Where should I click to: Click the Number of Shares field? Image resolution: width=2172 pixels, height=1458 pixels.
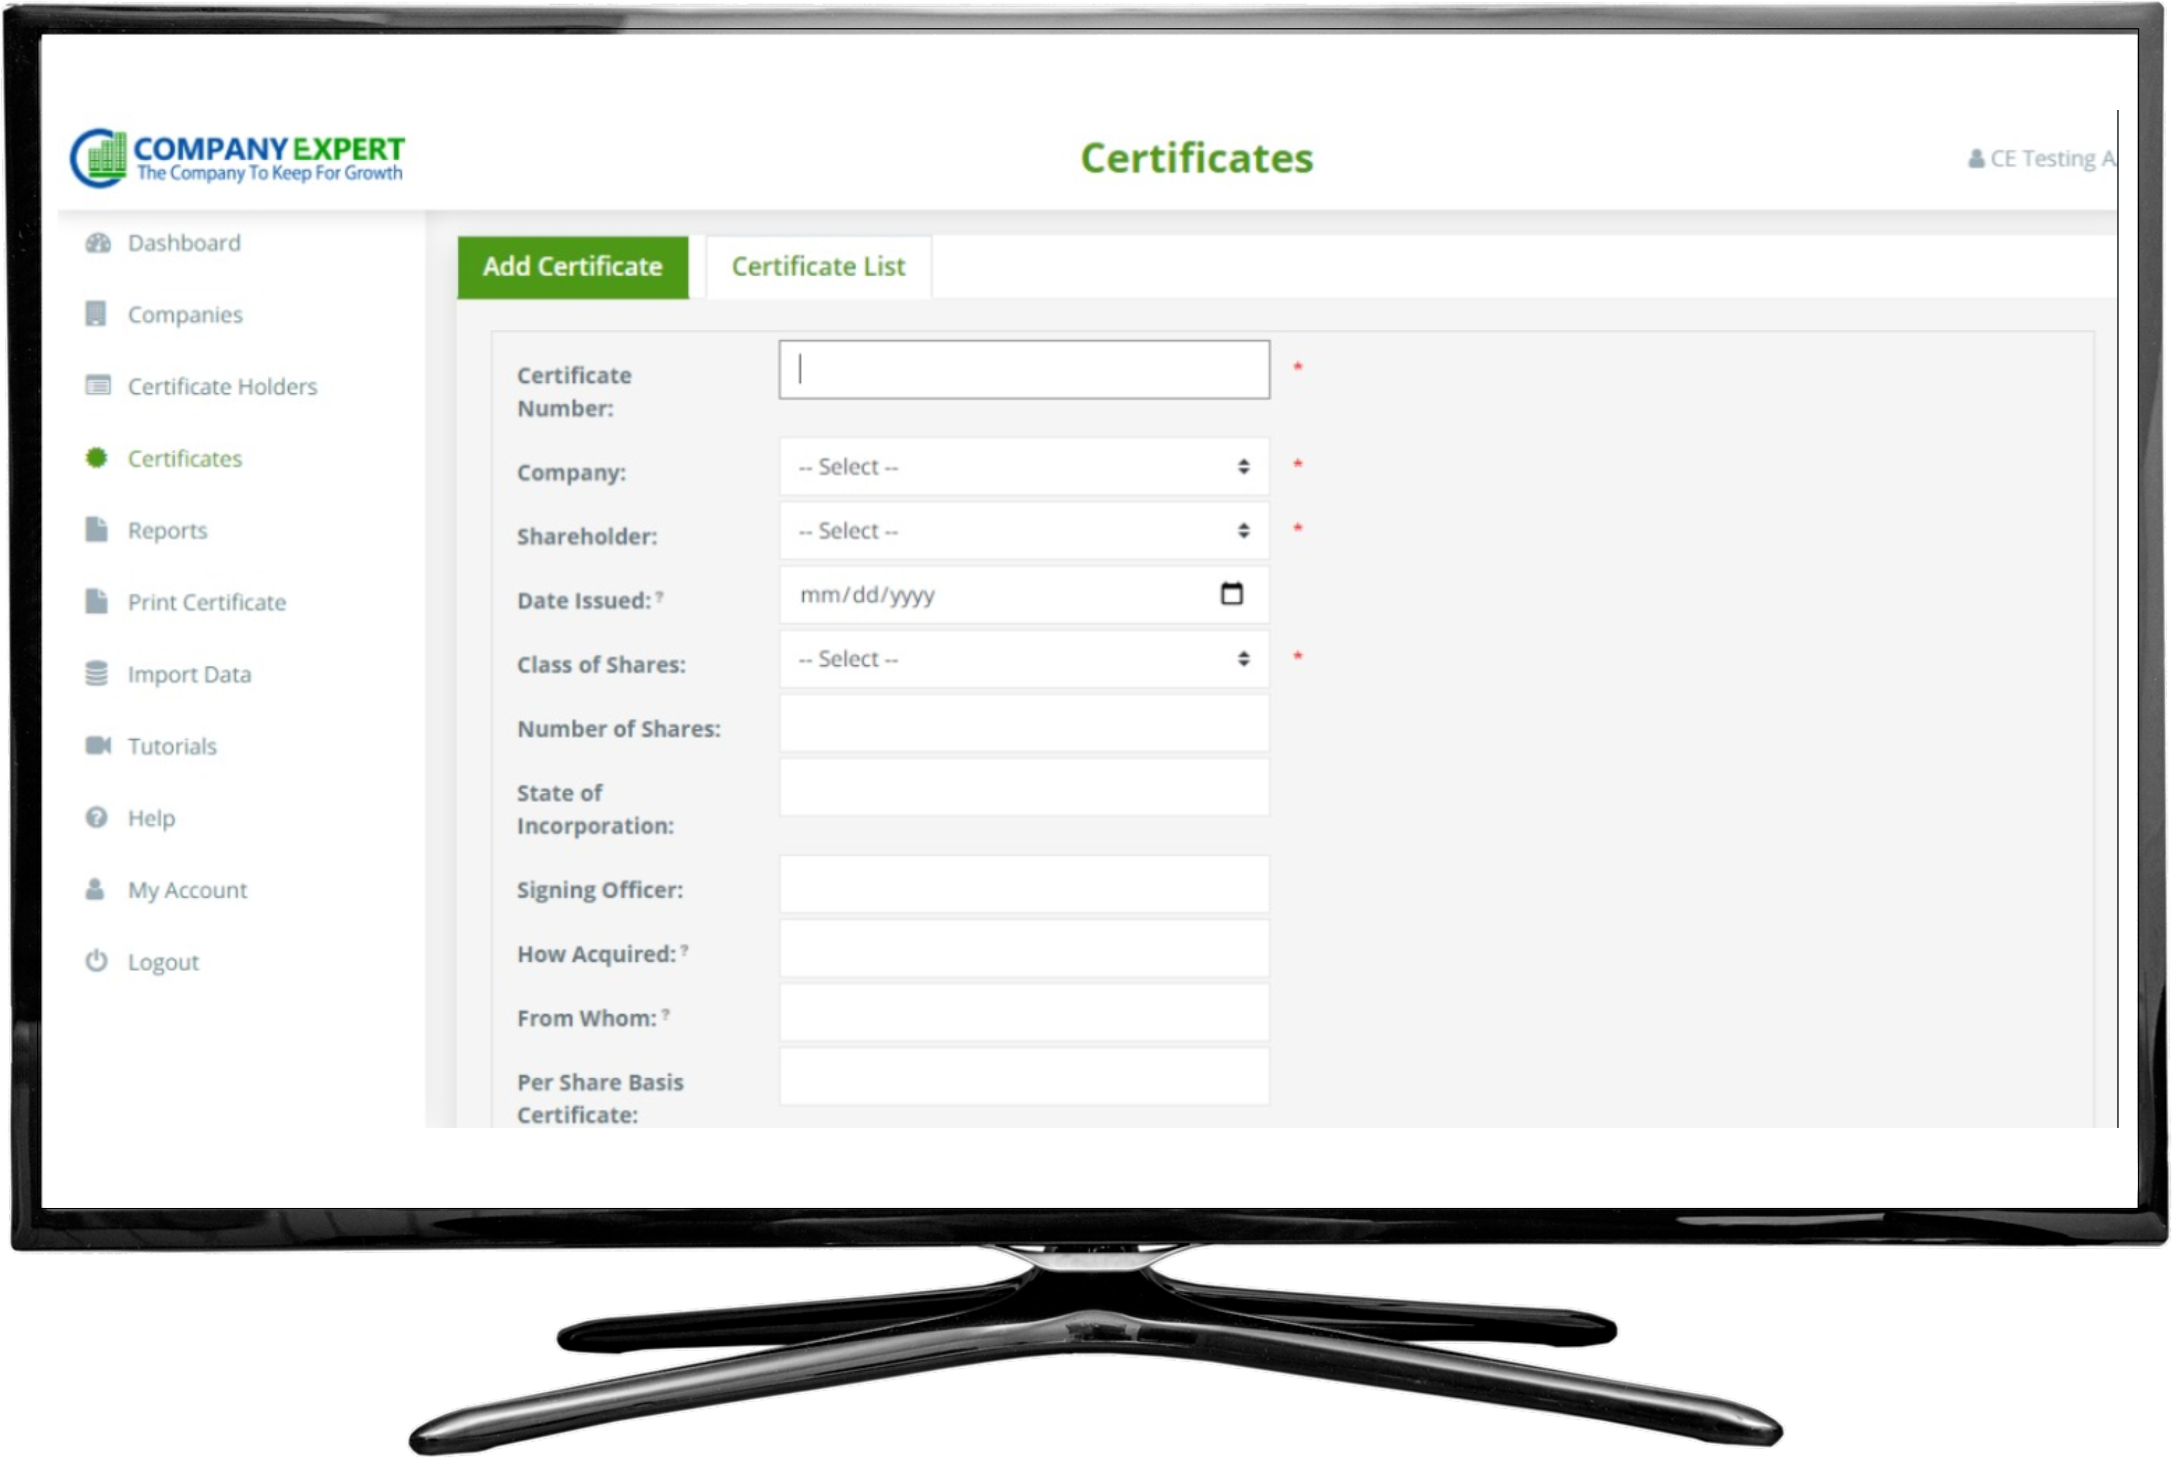1023,723
